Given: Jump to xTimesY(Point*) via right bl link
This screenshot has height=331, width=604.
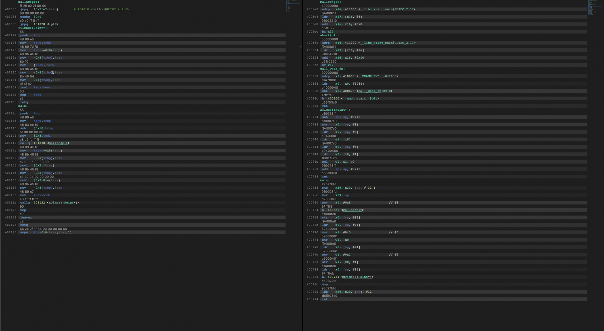Looking at the screenshot, I should 357,277.
